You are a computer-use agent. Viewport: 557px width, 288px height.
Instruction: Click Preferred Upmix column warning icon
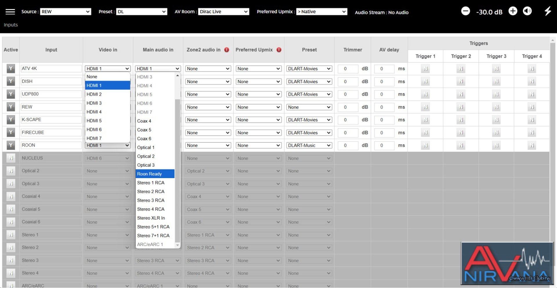click(x=279, y=50)
